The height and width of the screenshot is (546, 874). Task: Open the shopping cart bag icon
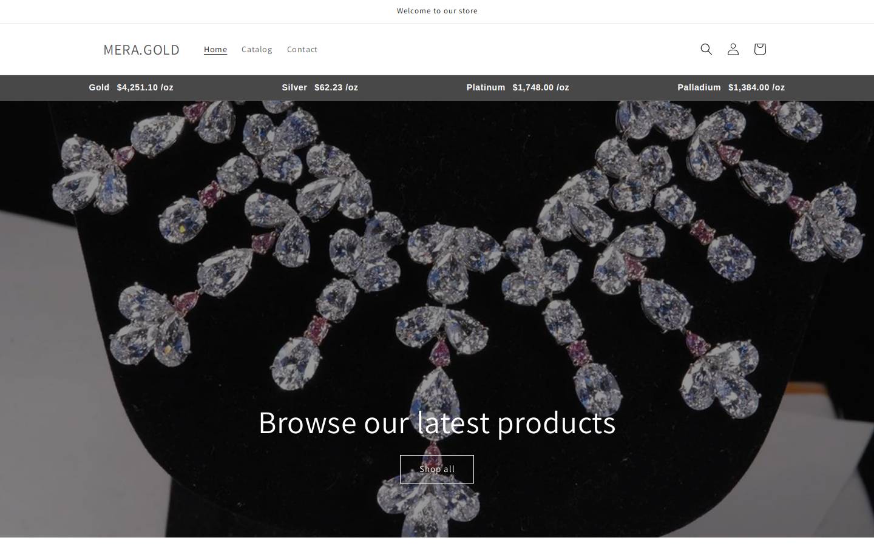coord(759,49)
